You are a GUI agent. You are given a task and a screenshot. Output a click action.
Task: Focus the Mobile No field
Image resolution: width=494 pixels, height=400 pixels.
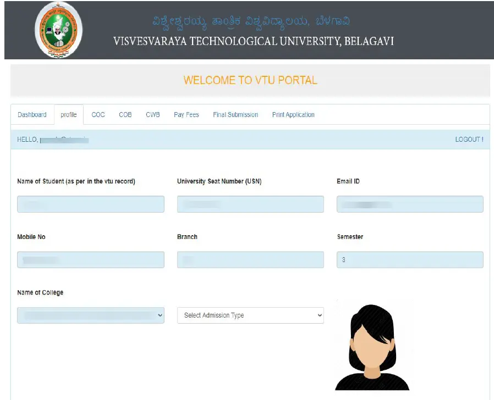(x=91, y=260)
